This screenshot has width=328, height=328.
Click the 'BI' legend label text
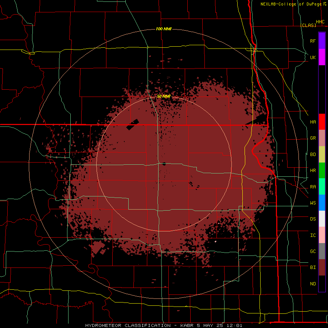(x=313, y=268)
